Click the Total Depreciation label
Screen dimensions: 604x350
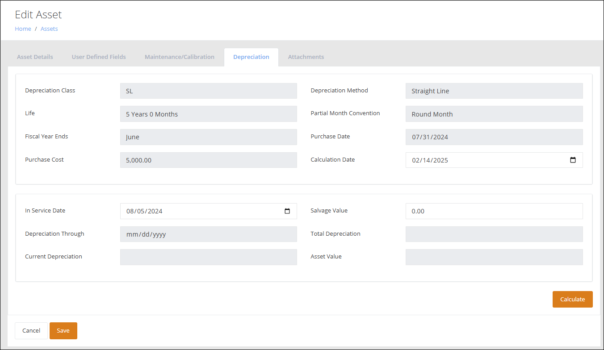point(336,234)
